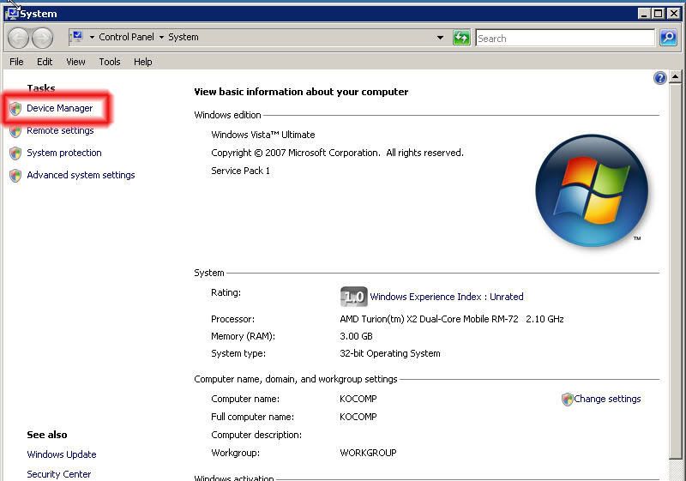The image size is (686, 481).
Task: Click the Search magnifier button
Action: point(668,38)
